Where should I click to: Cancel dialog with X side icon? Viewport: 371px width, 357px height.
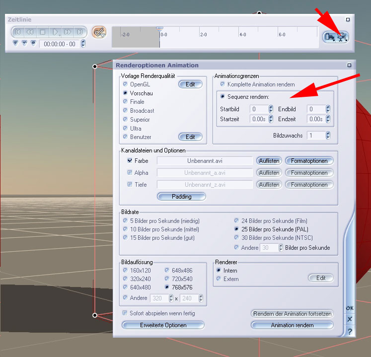[x=350, y=319]
